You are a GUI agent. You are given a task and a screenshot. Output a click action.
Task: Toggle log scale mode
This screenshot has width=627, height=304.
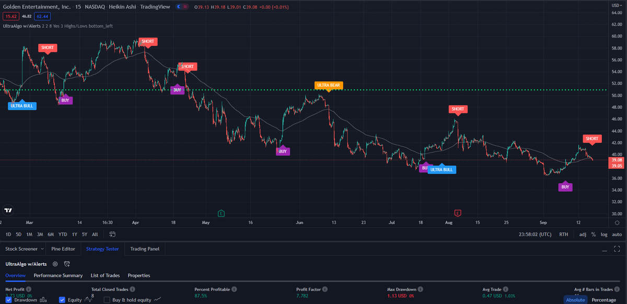(x=604, y=235)
